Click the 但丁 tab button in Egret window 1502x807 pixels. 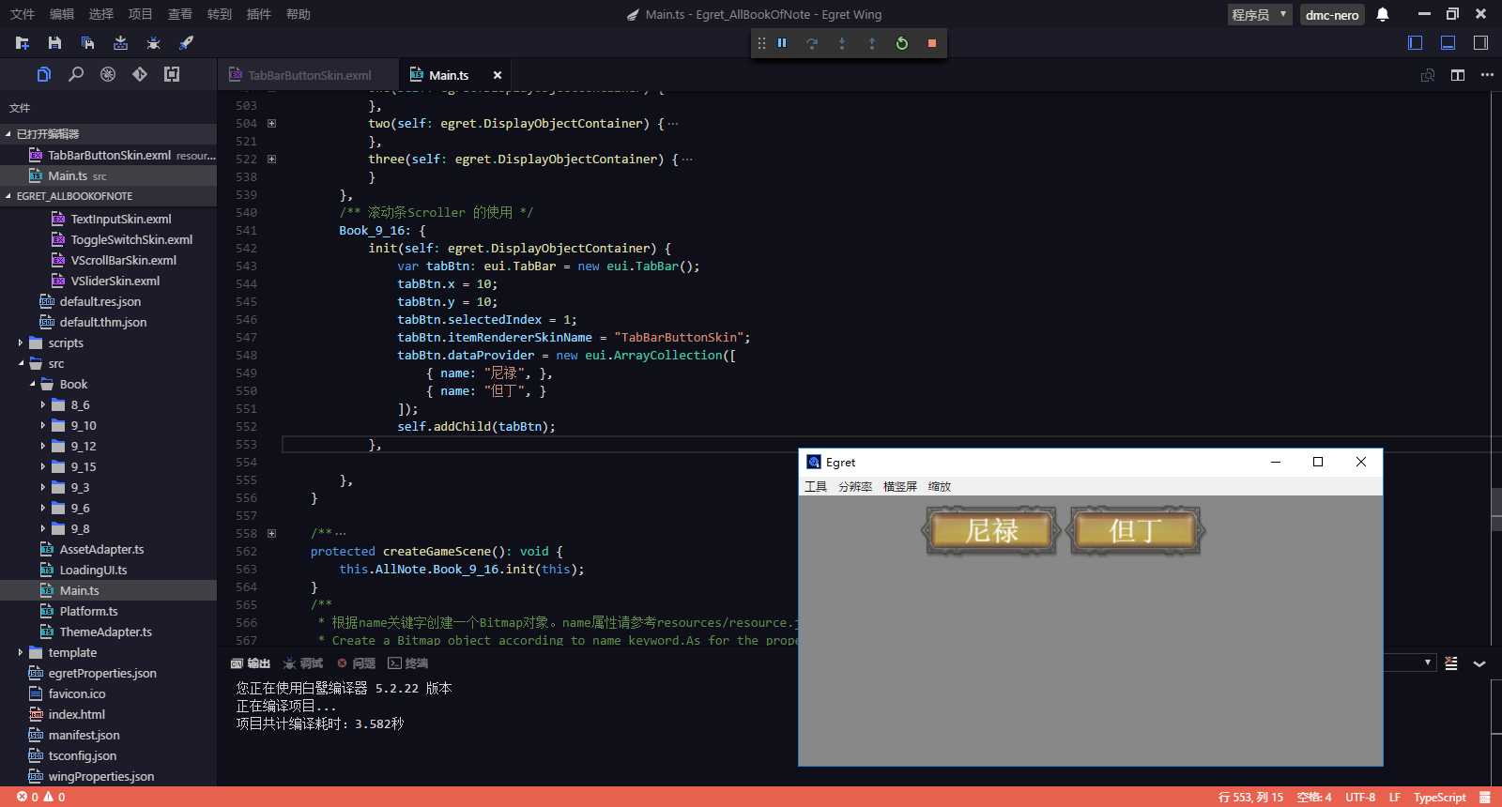coord(1136,531)
